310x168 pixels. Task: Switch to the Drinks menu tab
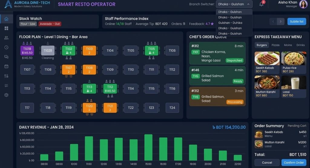point(301,45)
